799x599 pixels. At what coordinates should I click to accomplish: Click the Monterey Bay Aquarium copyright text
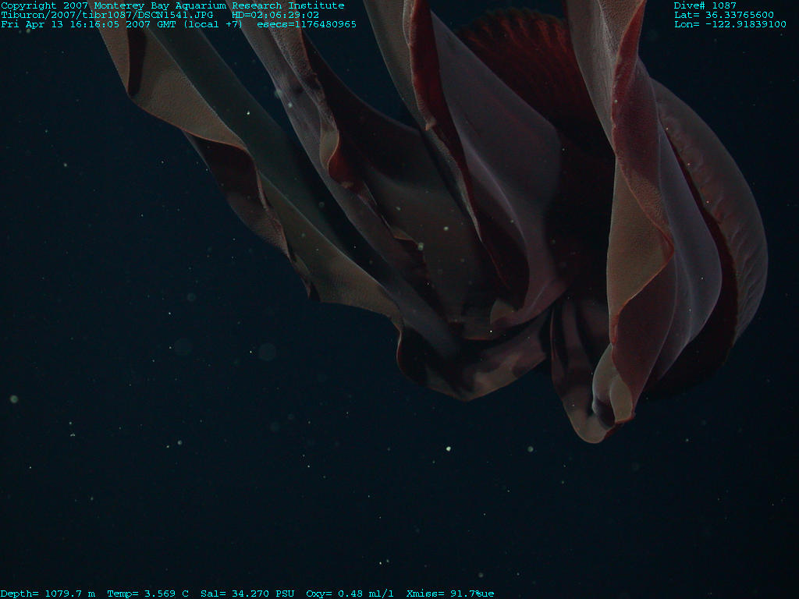(172, 5)
